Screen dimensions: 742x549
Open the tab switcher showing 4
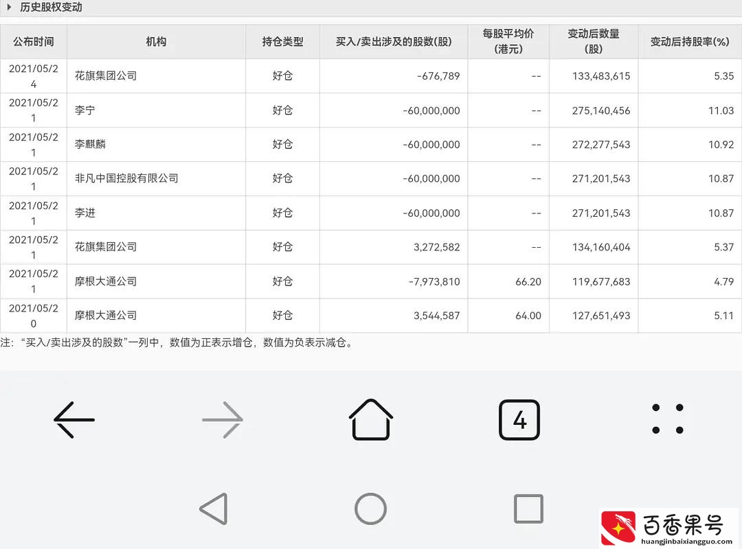519,420
